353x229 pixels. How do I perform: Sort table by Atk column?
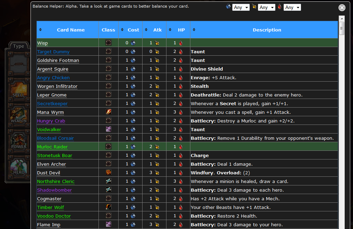coord(146,30)
